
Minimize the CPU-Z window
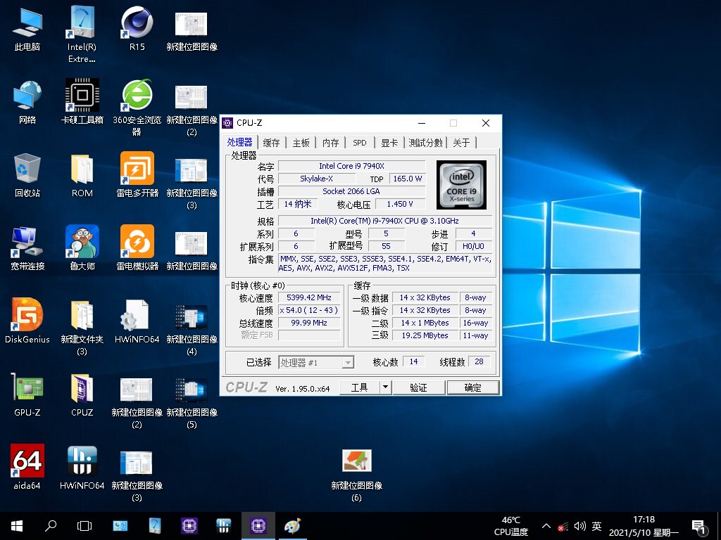pyautogui.click(x=422, y=123)
